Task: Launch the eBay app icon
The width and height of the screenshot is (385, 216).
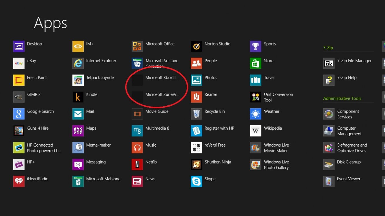Action: point(19,63)
